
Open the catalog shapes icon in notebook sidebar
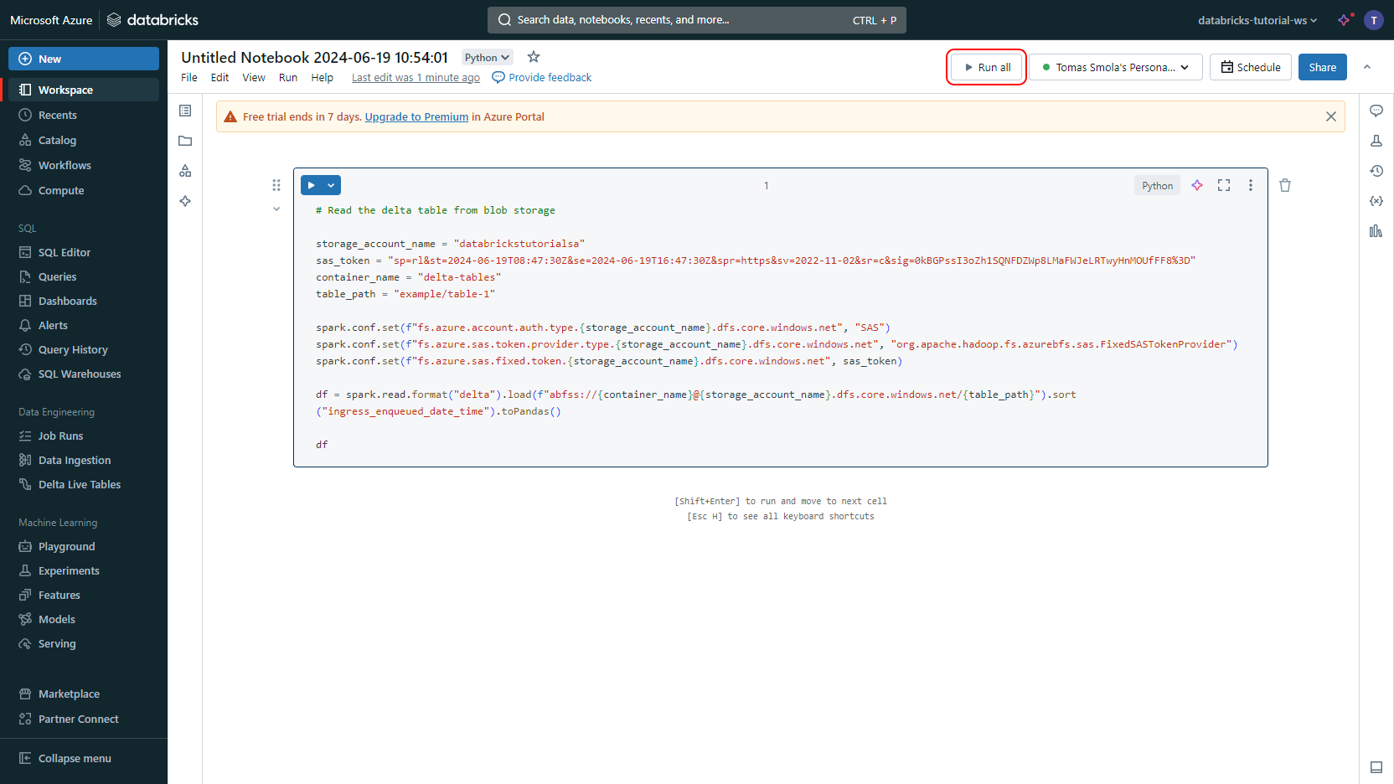point(185,171)
